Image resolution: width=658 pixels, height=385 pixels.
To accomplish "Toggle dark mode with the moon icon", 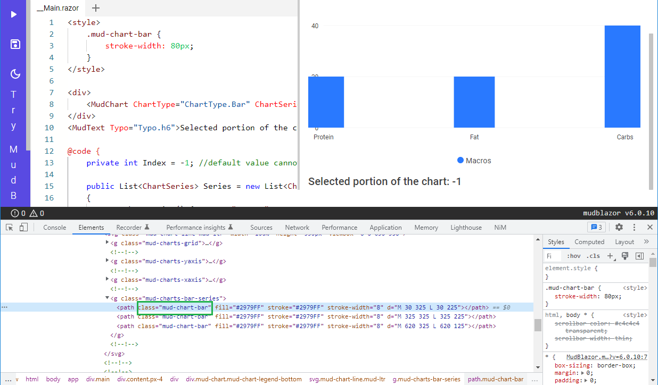I will [13, 74].
